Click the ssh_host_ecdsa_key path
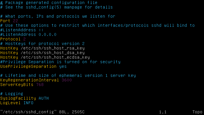 pyautogui.click(x=55, y=57)
